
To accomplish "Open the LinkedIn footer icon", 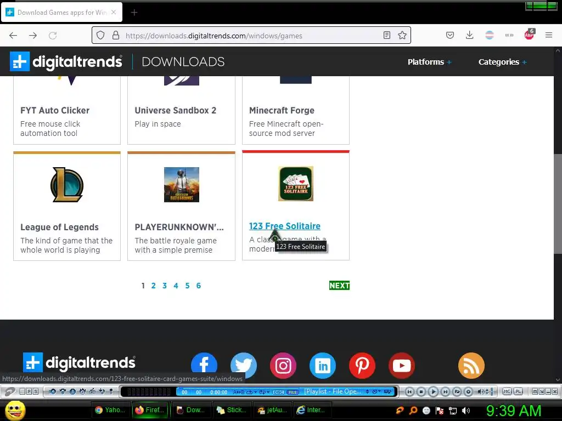I will click(323, 366).
